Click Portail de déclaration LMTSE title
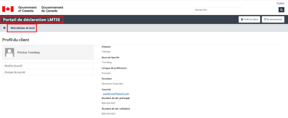This screenshot has height=118, width=288. tap(32, 19)
